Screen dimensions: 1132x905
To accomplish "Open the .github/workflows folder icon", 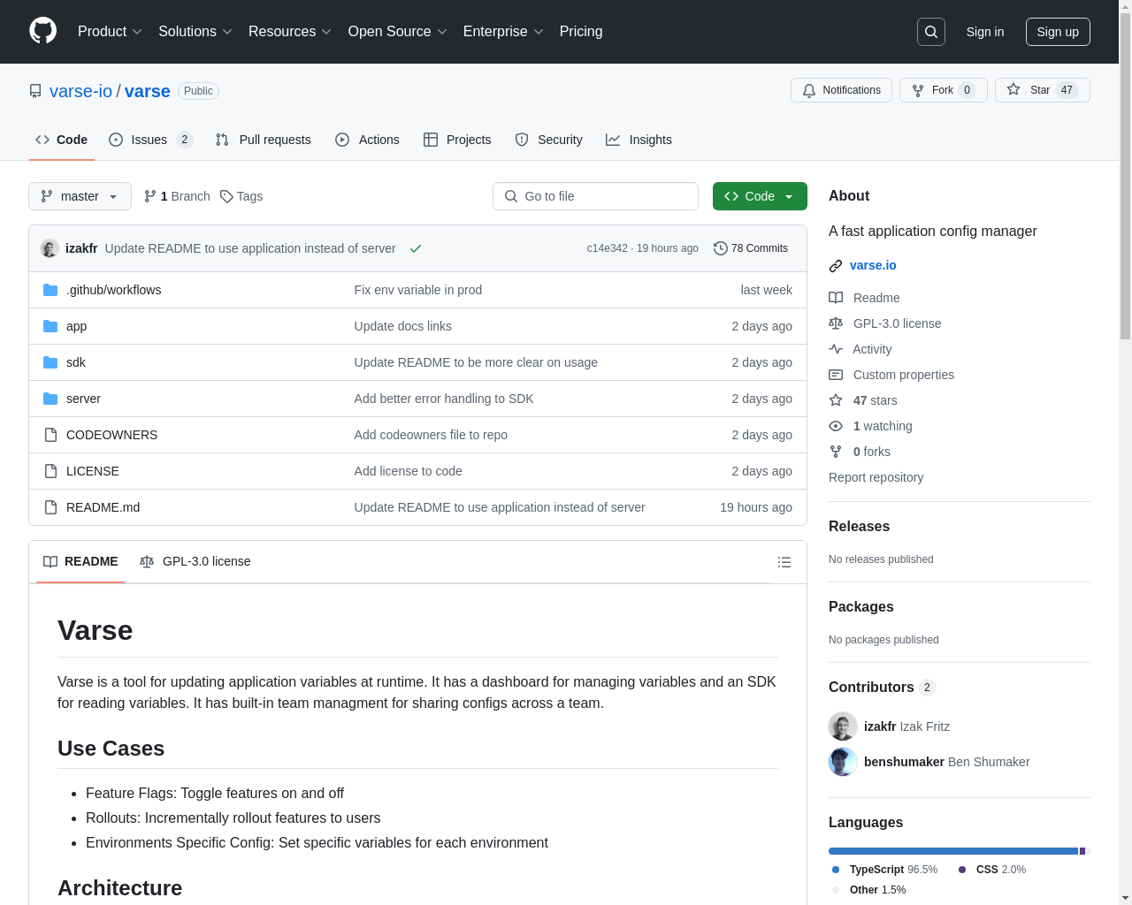I will 50,290.
